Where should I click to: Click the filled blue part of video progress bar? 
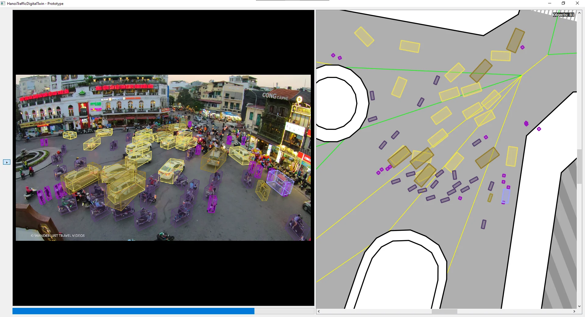[133, 311]
